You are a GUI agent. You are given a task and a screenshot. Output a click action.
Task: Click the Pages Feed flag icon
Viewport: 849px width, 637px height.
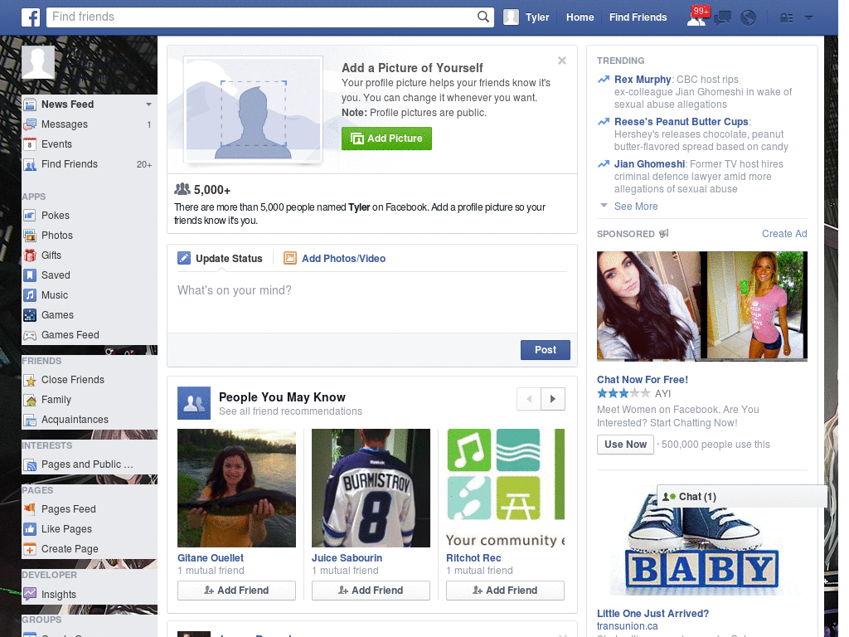click(x=30, y=509)
